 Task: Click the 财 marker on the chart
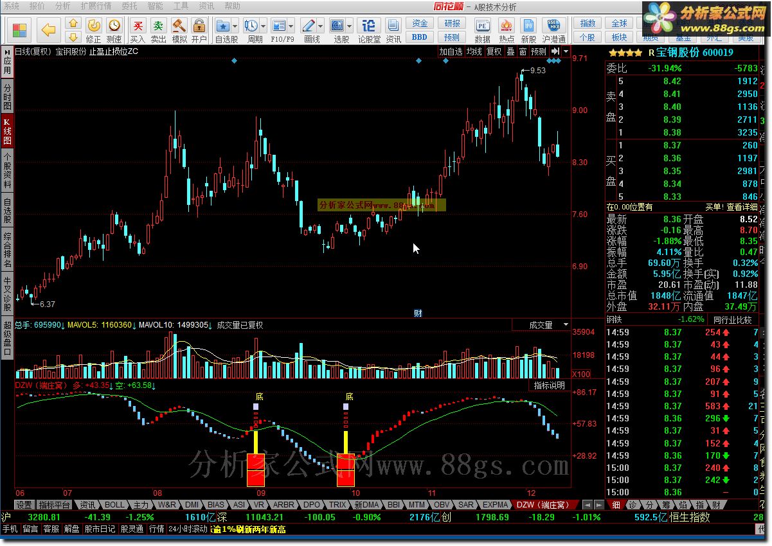[x=418, y=313]
